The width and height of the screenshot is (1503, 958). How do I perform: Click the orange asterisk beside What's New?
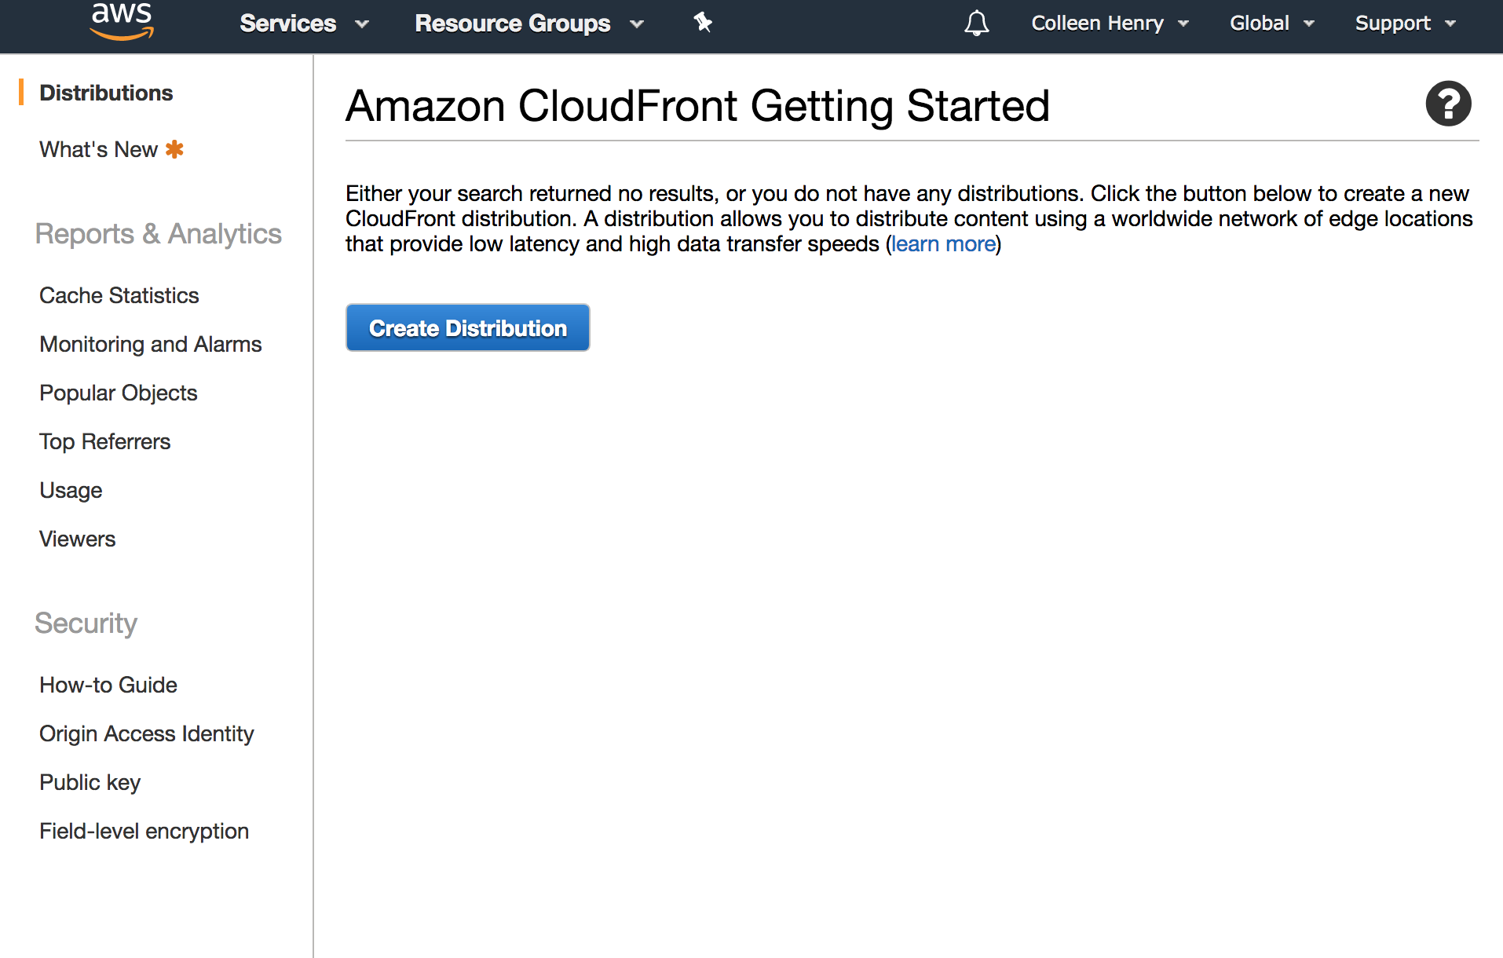(174, 149)
